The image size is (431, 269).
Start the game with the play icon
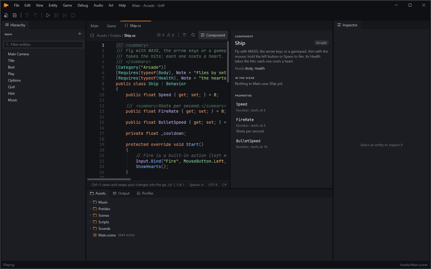tap(48, 15)
